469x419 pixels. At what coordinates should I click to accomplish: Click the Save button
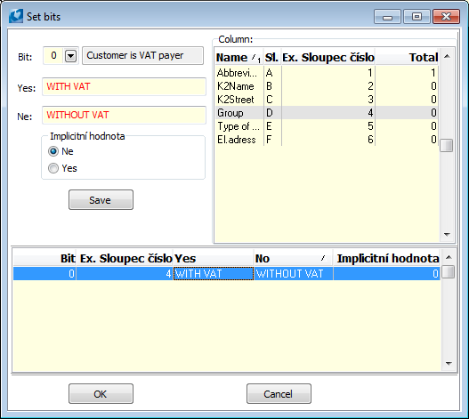tap(101, 200)
